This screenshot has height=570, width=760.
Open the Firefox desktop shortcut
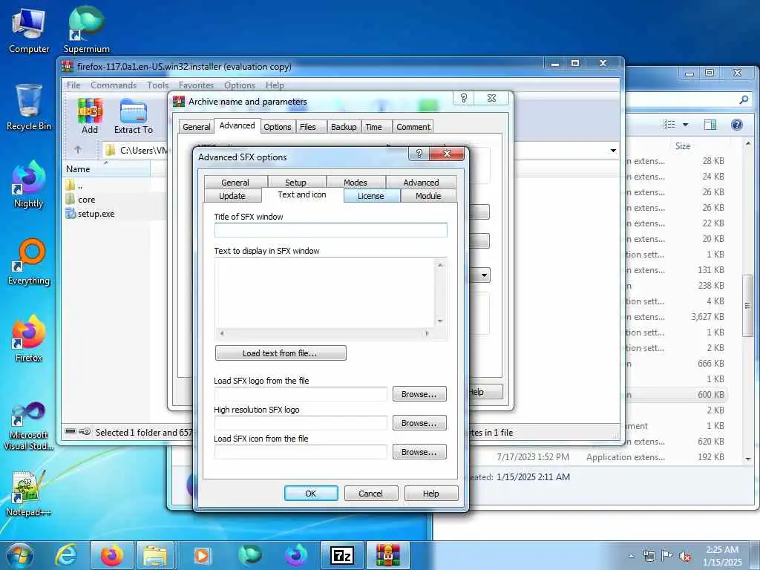(29, 338)
